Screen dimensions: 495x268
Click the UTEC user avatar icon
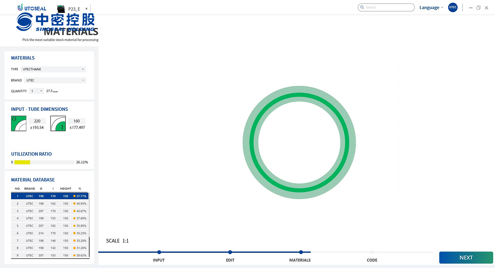click(x=453, y=8)
